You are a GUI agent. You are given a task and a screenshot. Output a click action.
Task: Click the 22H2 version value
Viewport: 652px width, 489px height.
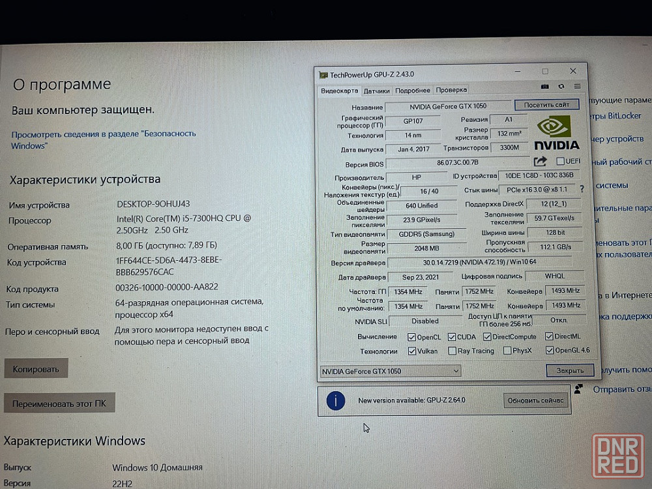coord(123,484)
